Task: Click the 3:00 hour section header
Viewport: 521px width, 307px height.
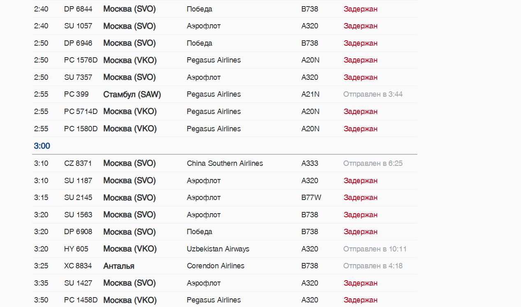Action: pyautogui.click(x=42, y=146)
